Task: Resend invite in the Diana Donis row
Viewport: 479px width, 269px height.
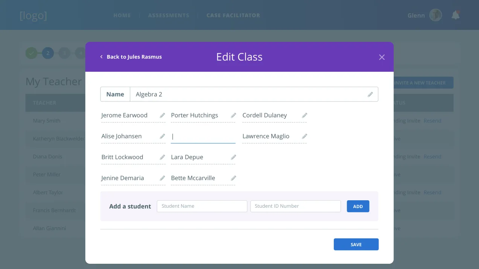Action: pyautogui.click(x=433, y=157)
